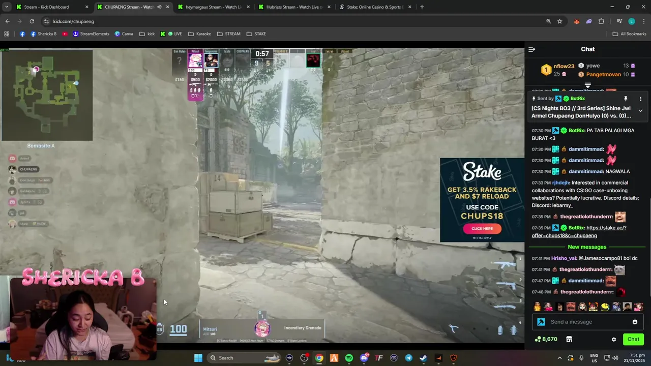Open pinned message three-dot options
The image size is (651, 366).
pyautogui.click(x=640, y=99)
